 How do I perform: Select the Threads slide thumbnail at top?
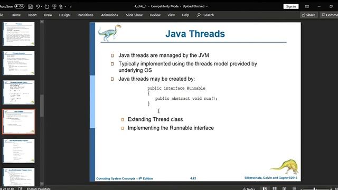click(x=18, y=34)
